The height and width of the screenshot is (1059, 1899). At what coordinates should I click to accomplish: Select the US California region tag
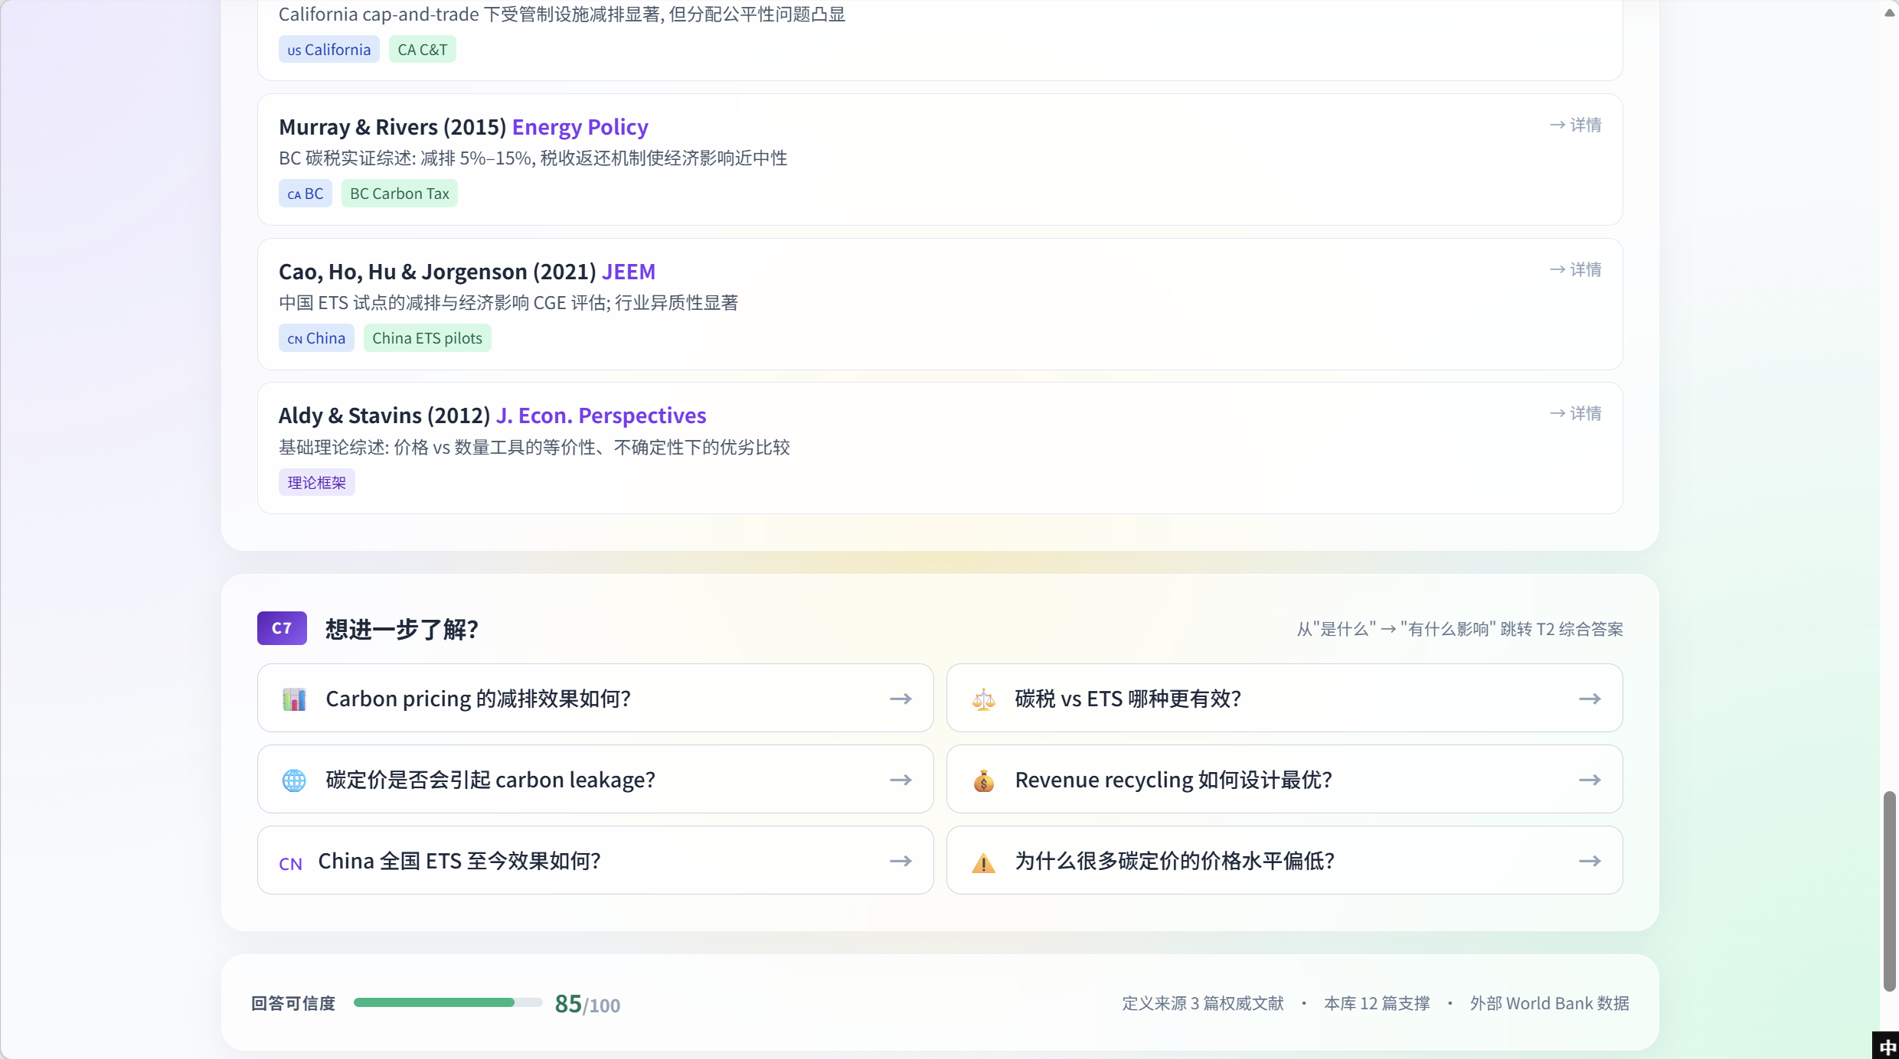click(328, 50)
